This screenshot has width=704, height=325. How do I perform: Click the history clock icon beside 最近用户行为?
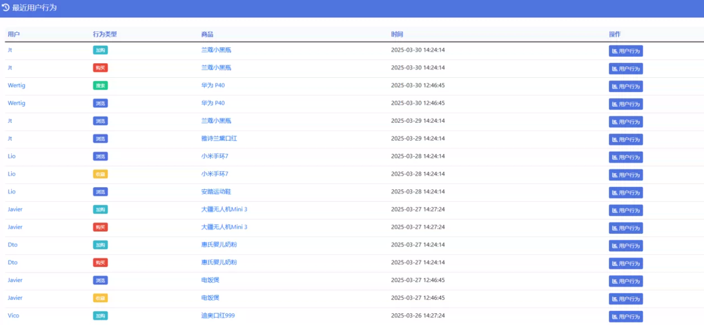(5, 8)
